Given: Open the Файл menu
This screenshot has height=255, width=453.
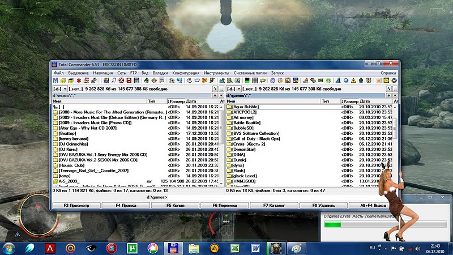Looking at the screenshot, I should click(59, 73).
